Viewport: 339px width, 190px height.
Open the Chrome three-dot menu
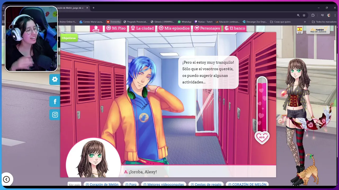[x=335, y=15]
